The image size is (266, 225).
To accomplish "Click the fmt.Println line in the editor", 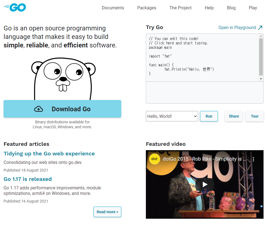I will coord(189,69).
